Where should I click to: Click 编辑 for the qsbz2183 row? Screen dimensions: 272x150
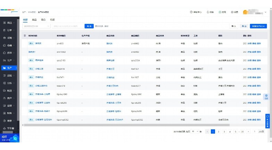[254, 60]
